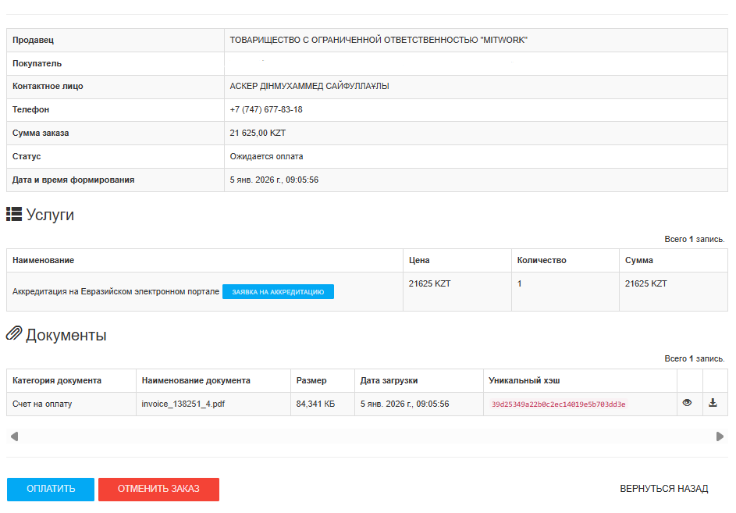Click the list icon beside Услуги heading
Image resolution: width=736 pixels, height=513 pixels.
(14, 215)
